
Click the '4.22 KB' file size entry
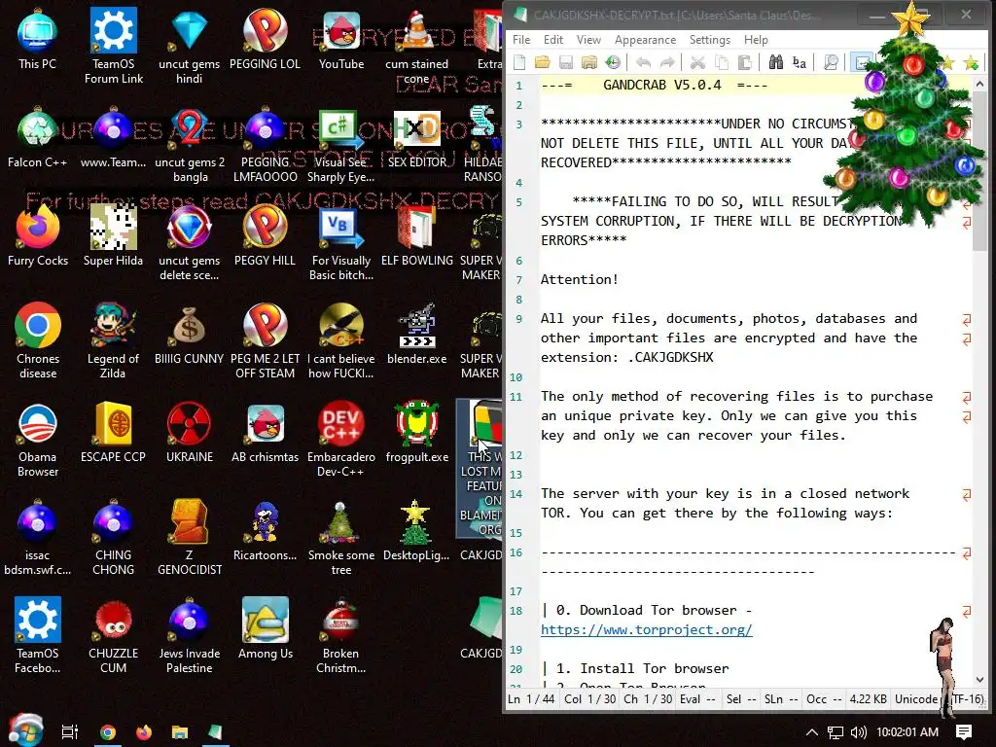pyautogui.click(x=869, y=699)
